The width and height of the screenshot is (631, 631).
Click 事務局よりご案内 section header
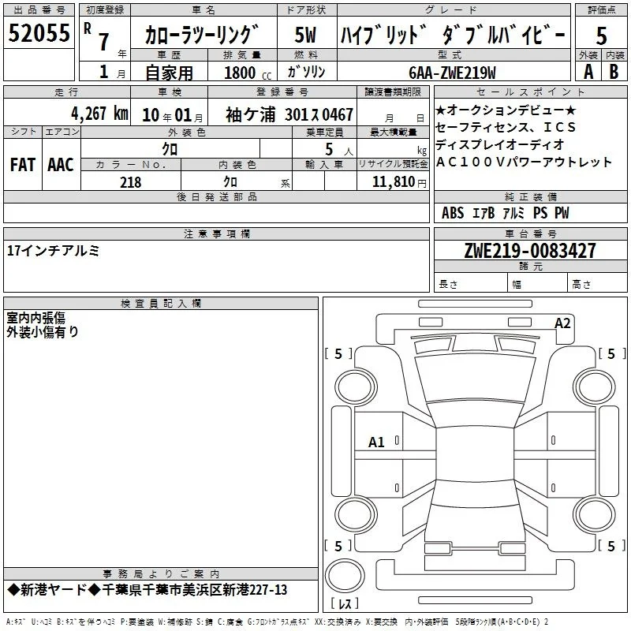[x=161, y=573]
